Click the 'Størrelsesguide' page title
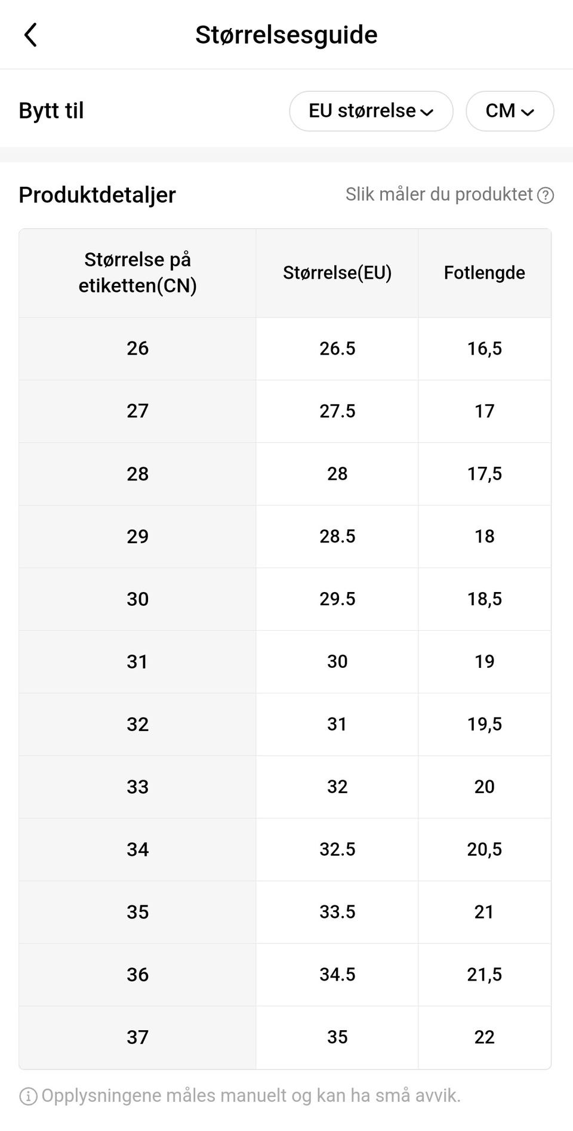Viewport: 573px width, 1131px height. point(286,35)
